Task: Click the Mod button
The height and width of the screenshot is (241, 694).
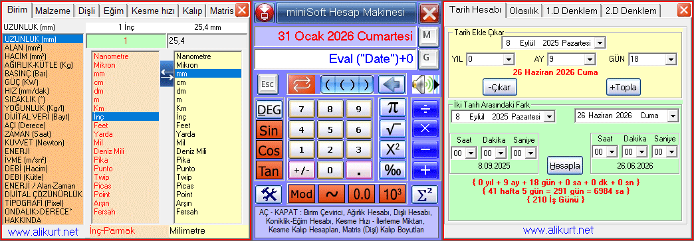Action: pyautogui.click(x=301, y=194)
